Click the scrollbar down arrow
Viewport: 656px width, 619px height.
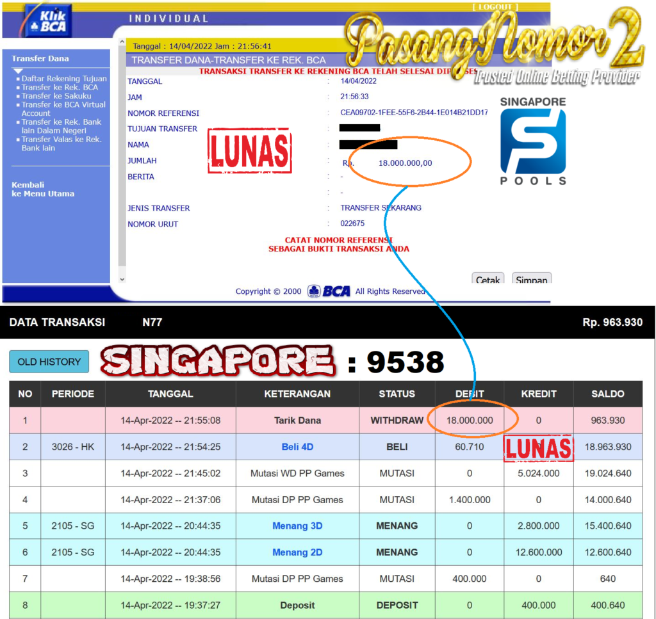click(122, 279)
